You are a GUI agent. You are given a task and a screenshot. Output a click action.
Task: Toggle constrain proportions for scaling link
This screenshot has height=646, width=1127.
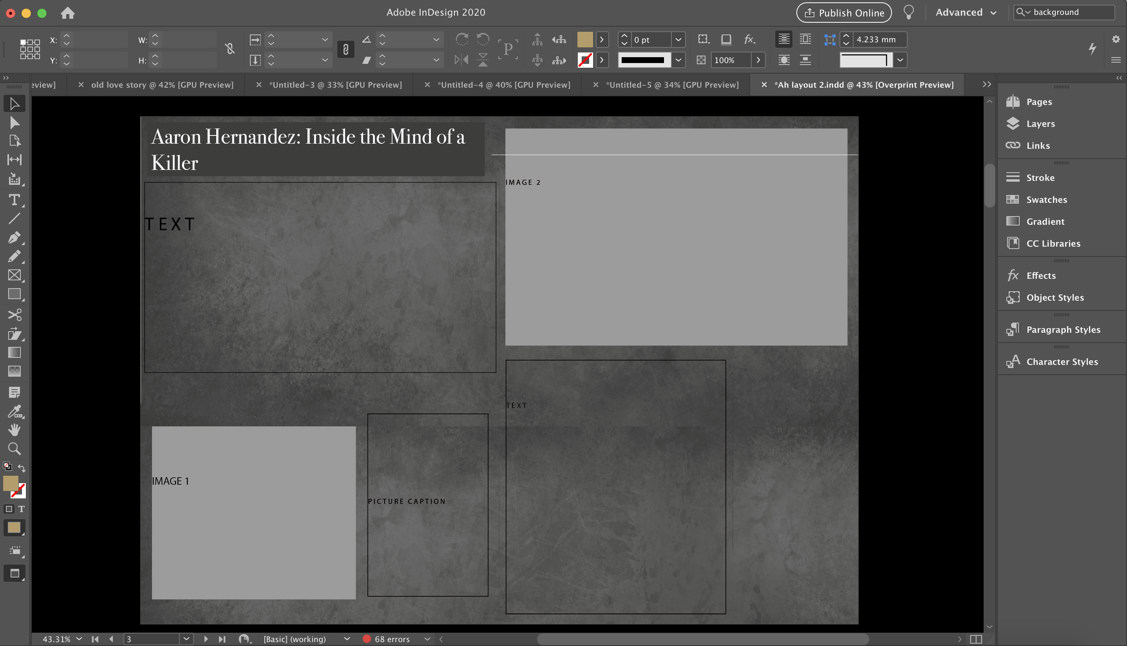[x=346, y=49]
